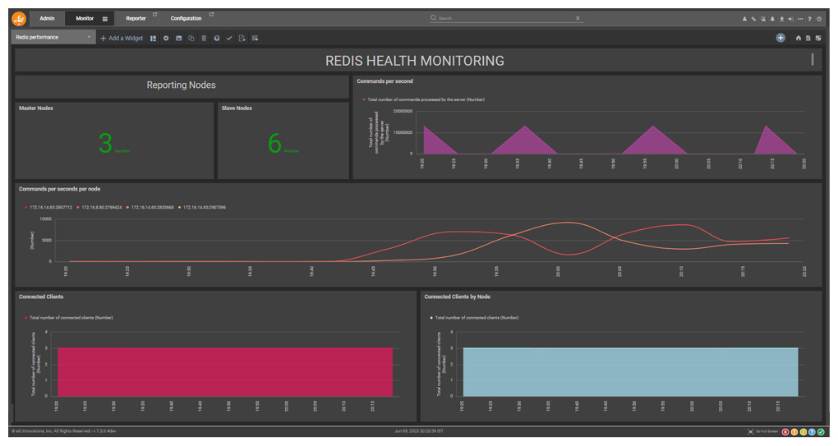
Task: Click the orange warning status icon
Action: 794,431
